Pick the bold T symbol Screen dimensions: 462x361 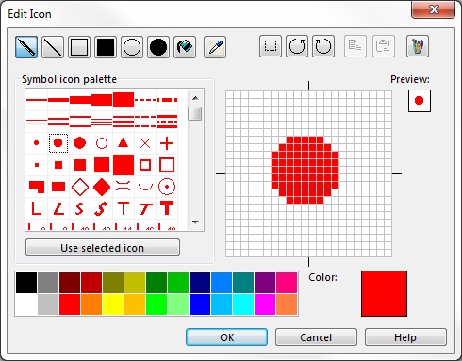[167, 208]
